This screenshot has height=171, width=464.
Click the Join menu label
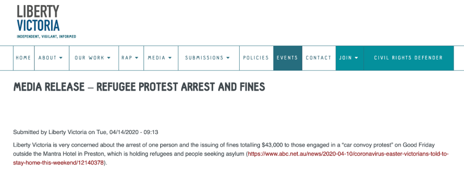click(345, 58)
